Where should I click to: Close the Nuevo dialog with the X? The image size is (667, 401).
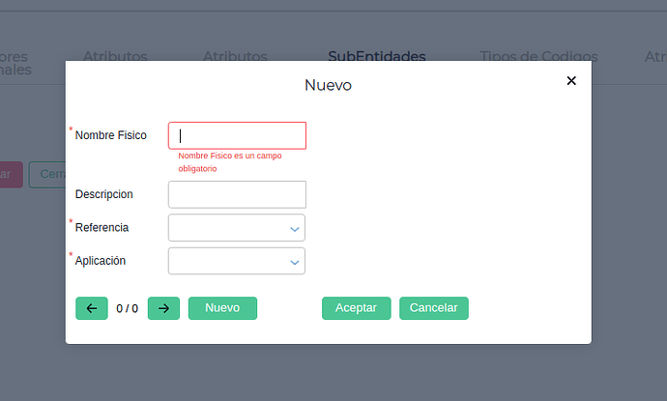click(x=571, y=81)
